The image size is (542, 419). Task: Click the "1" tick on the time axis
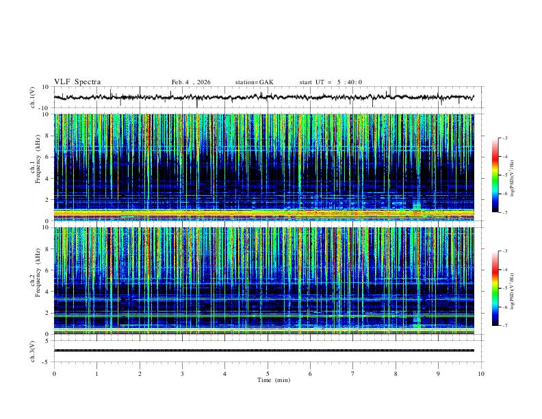96,374
